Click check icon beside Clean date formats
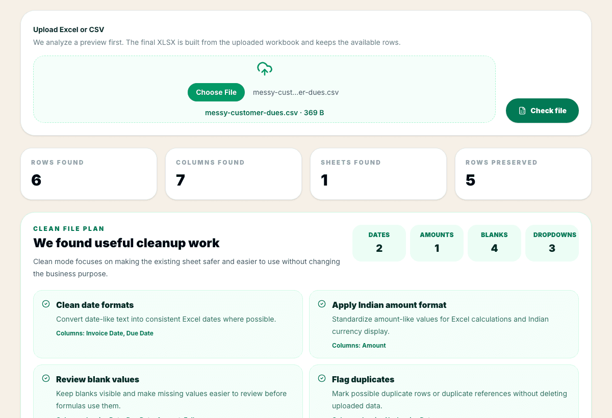 [x=46, y=304]
